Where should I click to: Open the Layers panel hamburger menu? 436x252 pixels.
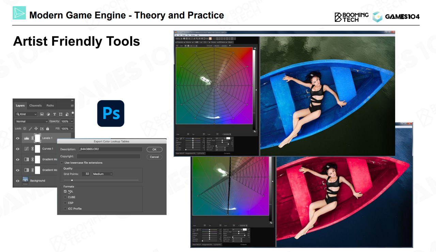[72, 106]
